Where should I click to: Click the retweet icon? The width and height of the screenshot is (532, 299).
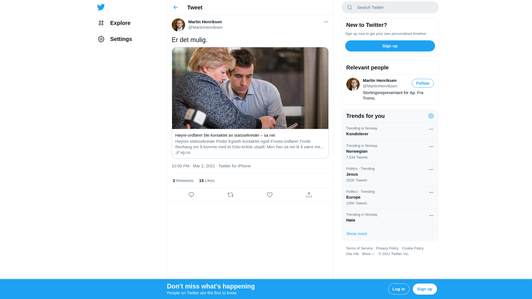click(231, 195)
